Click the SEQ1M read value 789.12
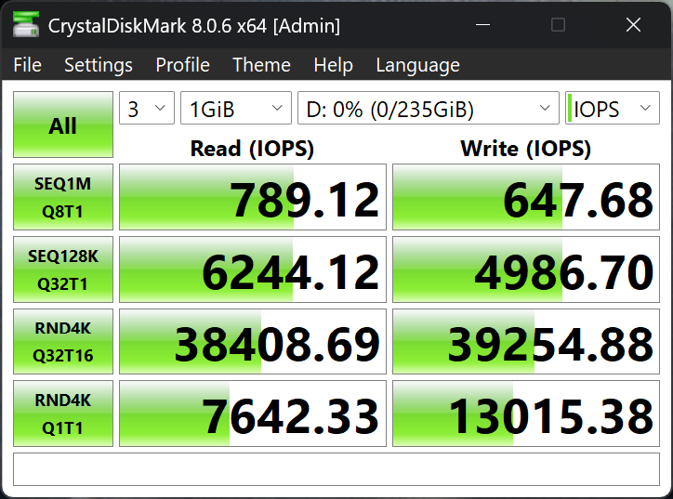 coord(253,197)
